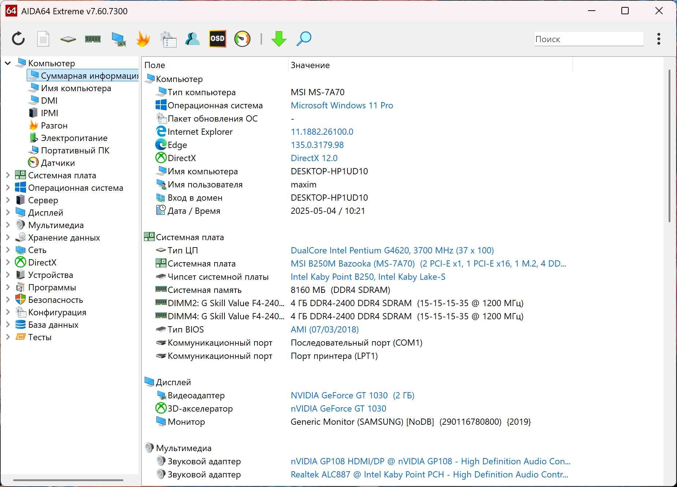Open the SensorPanel gauge toolbar icon

(242, 39)
